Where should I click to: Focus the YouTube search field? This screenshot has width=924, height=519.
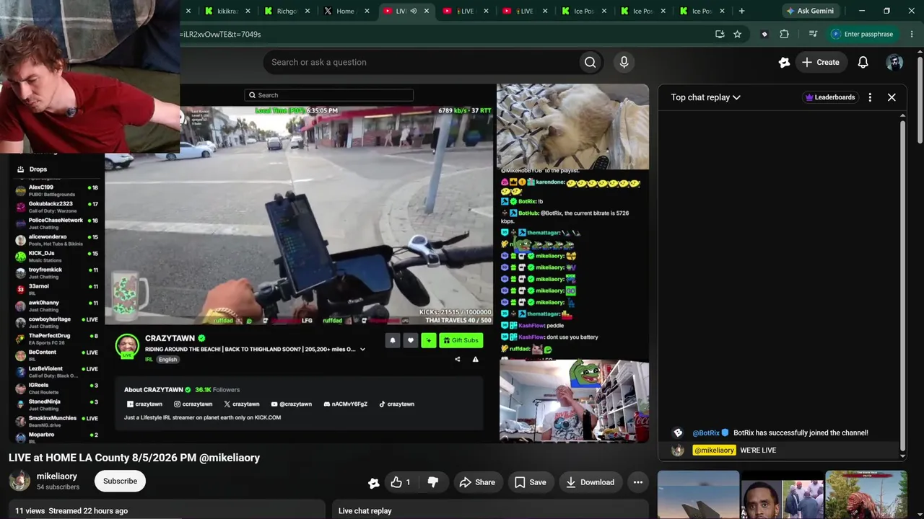422,62
